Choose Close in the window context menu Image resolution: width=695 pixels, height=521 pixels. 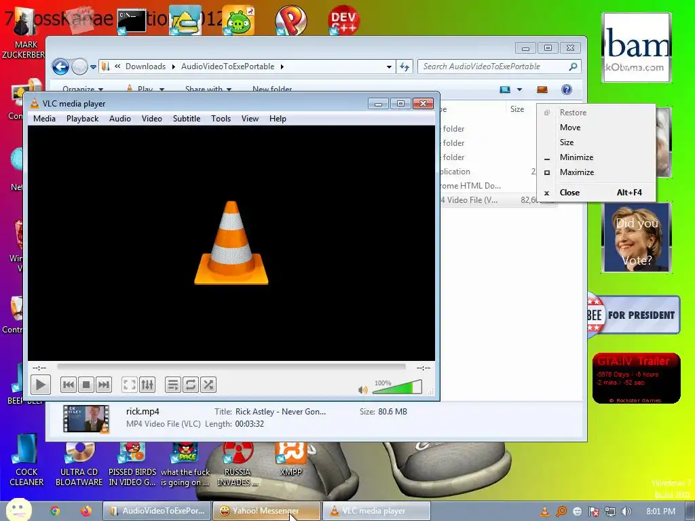point(596,193)
